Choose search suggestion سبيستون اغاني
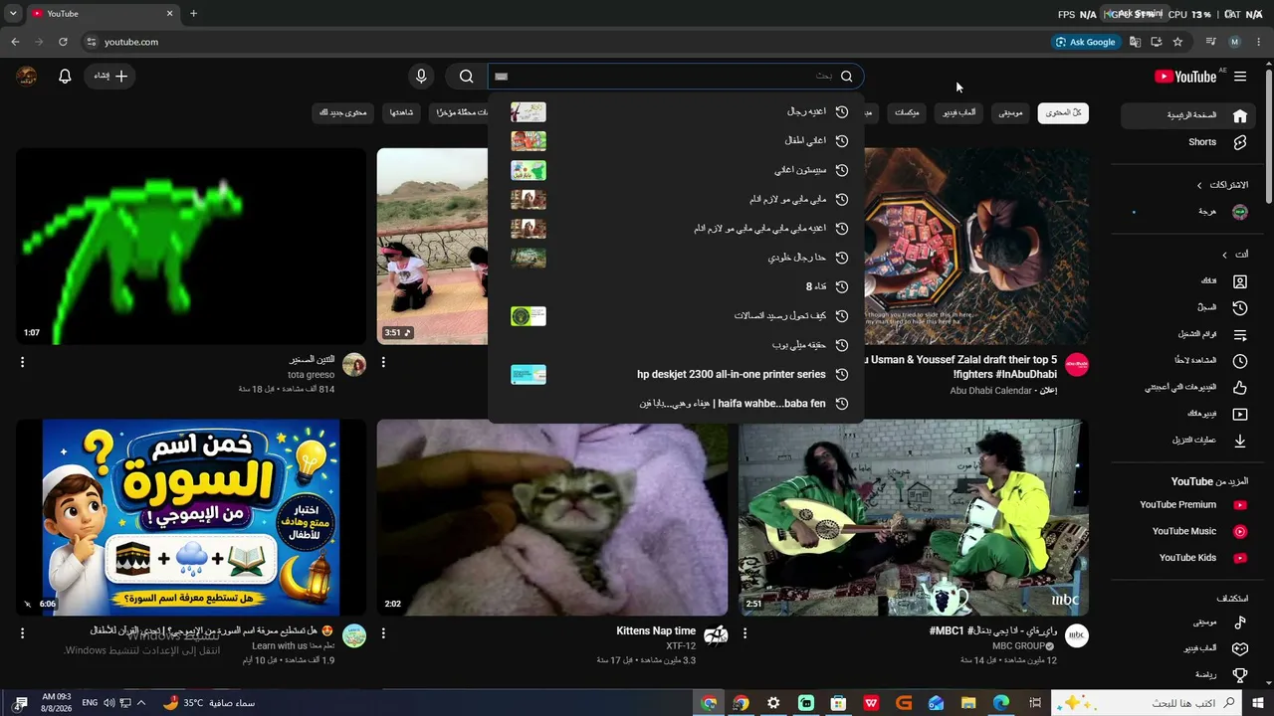The image size is (1274, 716). [676, 170]
